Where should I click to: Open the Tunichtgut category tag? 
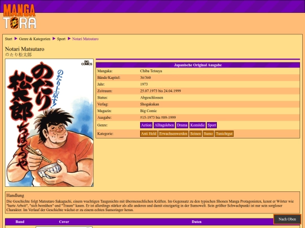click(x=224, y=134)
